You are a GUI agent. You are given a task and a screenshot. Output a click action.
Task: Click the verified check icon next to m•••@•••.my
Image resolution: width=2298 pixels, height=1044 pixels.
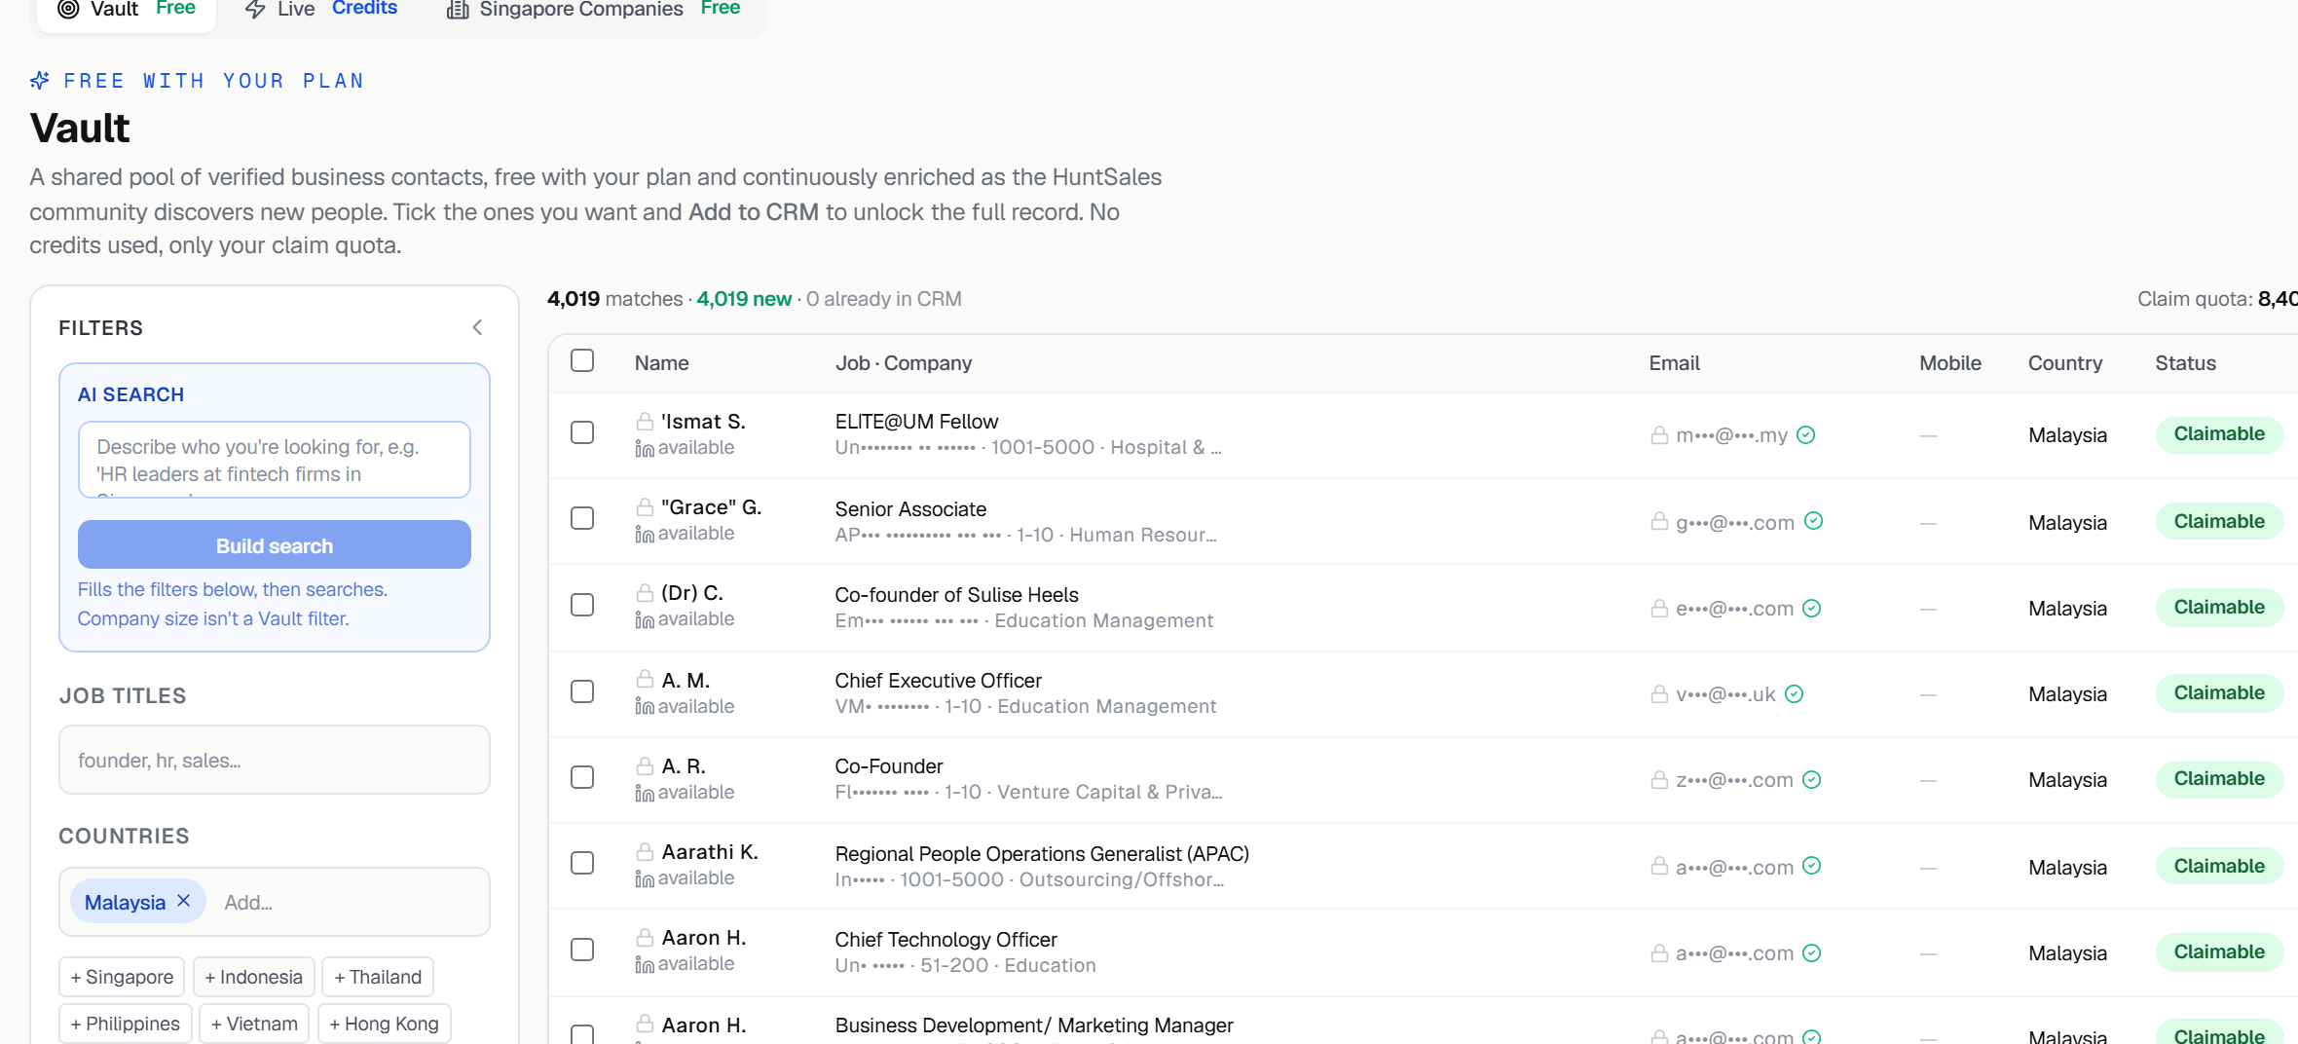click(1805, 434)
